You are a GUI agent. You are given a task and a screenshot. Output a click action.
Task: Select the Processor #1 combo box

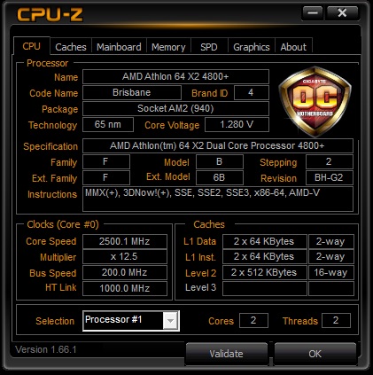pos(131,321)
